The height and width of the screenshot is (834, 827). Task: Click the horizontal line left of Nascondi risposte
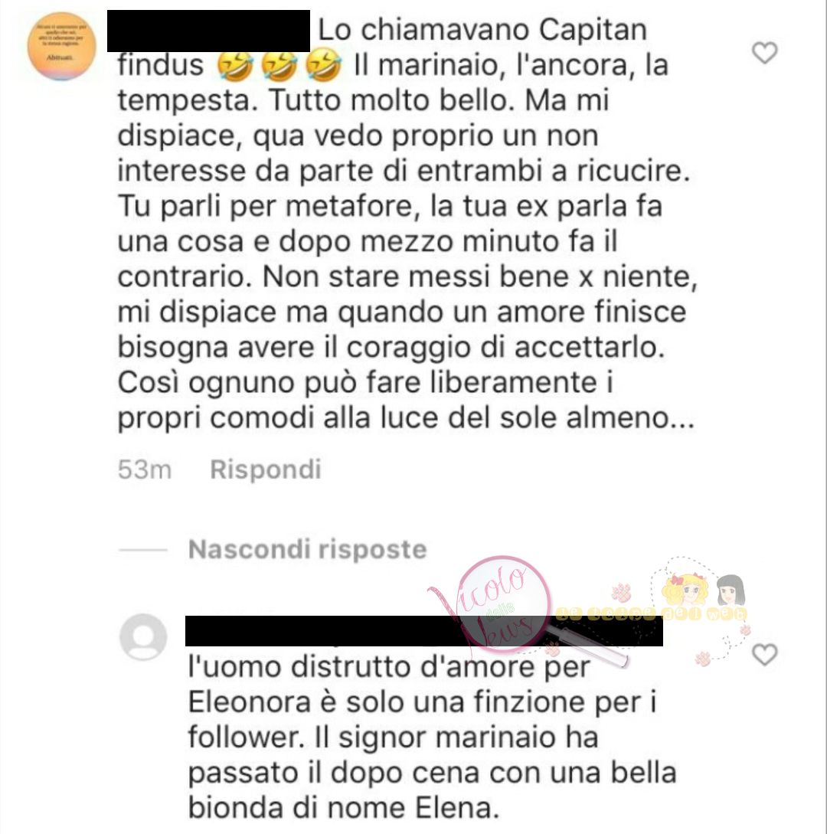pos(143,550)
